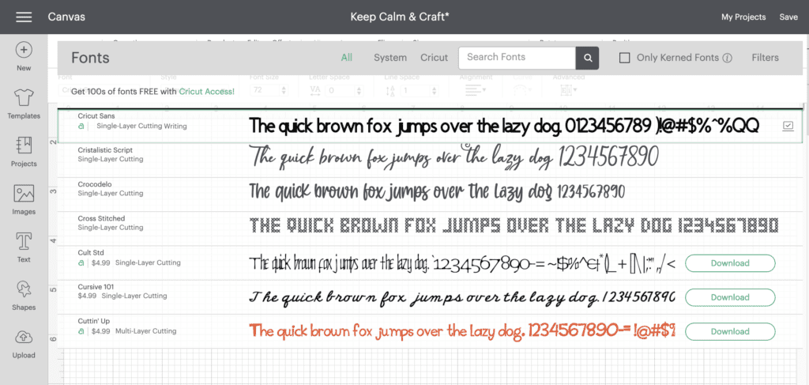Select the Text tool

24,242
